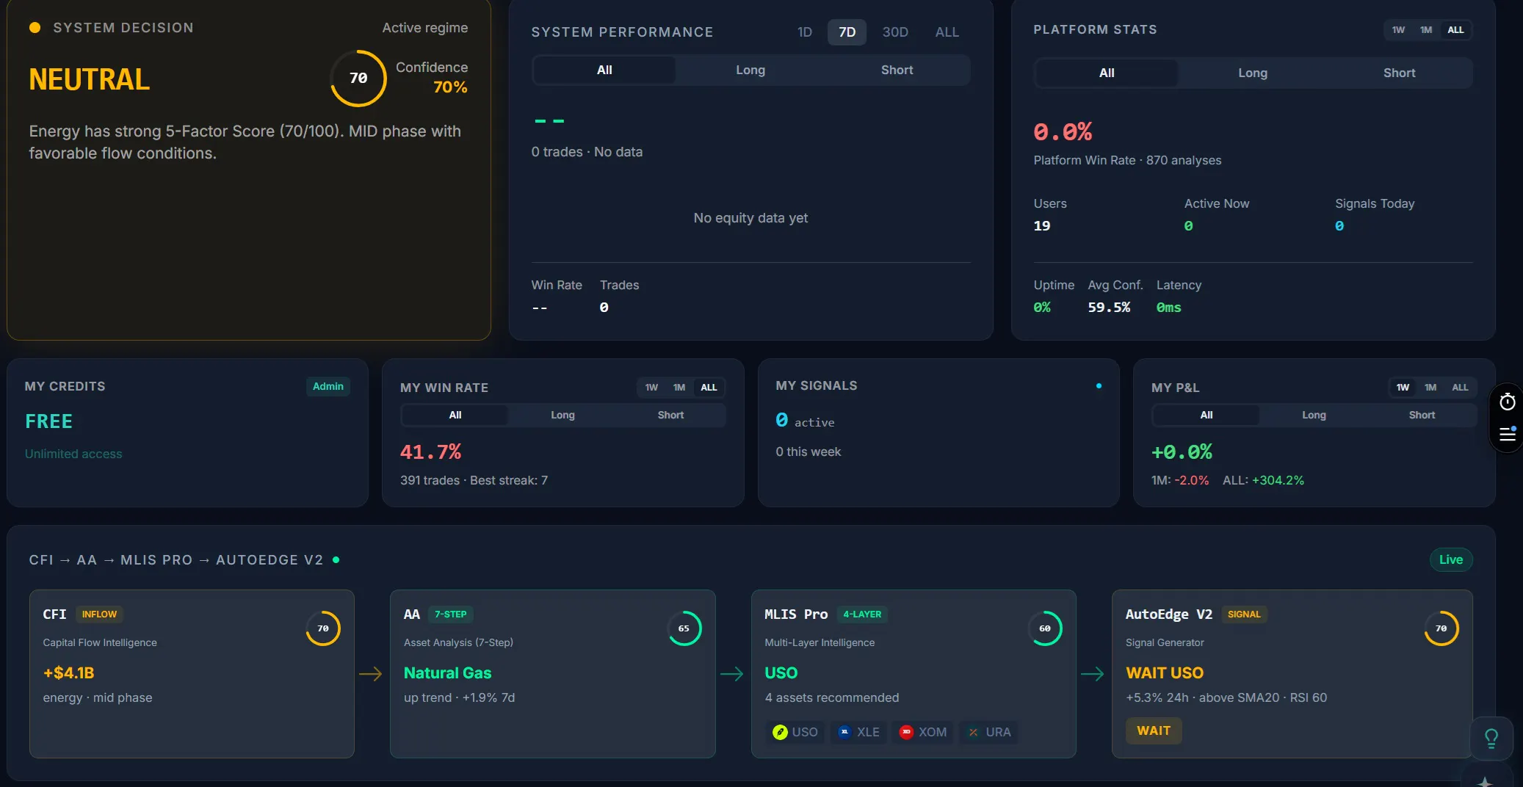Switch My P&L to Short tab
The width and height of the screenshot is (1523, 787).
1422,416
